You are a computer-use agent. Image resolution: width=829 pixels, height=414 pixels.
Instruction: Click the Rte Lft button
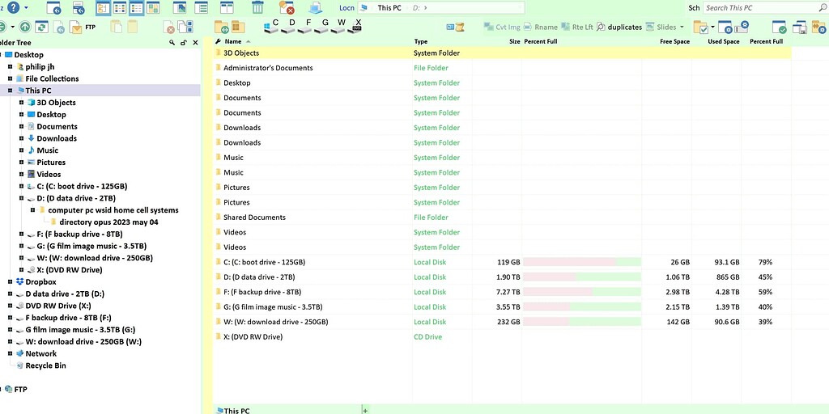(x=576, y=27)
